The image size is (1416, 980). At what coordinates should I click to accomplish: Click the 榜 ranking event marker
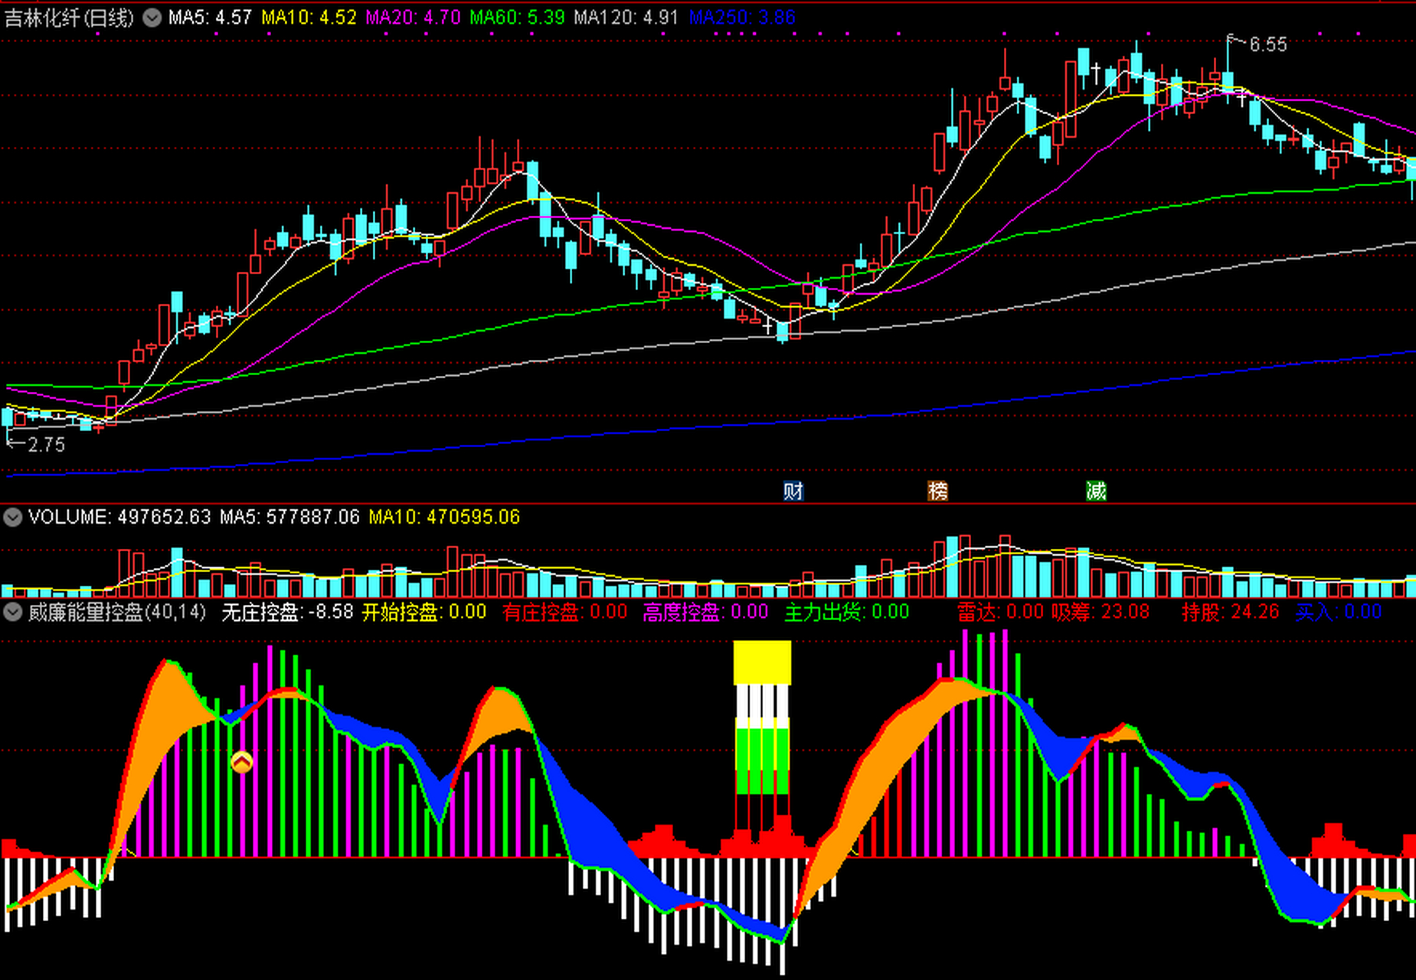click(x=937, y=491)
